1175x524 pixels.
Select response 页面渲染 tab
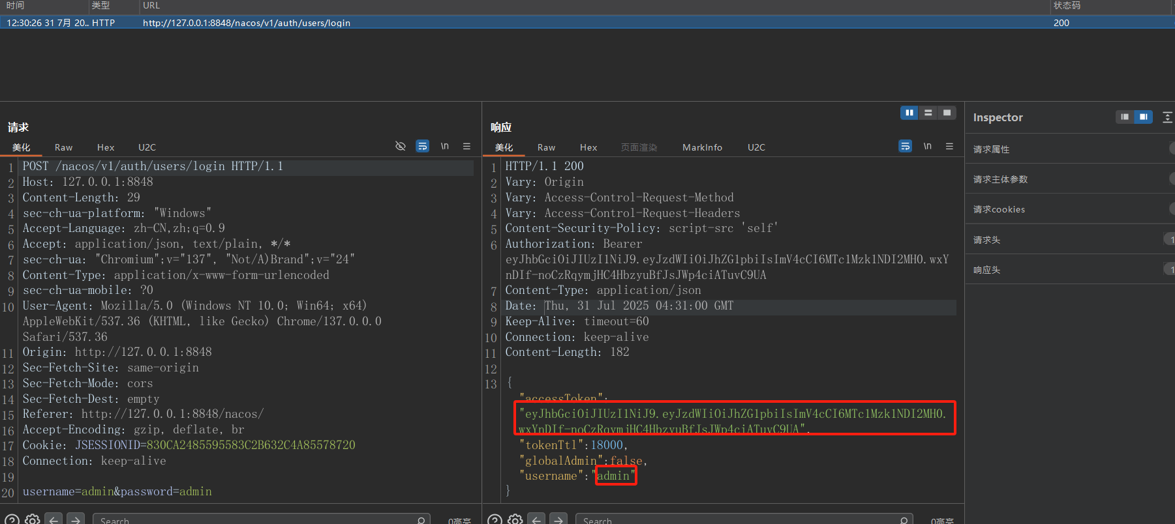click(x=639, y=147)
